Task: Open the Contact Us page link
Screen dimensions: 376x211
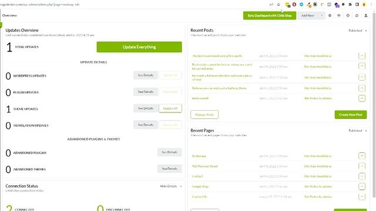Action: point(199,197)
